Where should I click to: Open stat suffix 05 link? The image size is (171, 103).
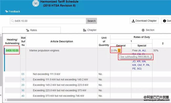(23, 74)
